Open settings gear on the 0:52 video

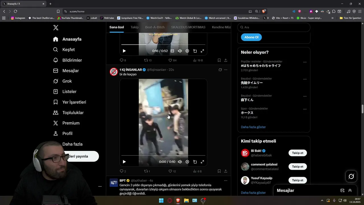click(x=187, y=51)
